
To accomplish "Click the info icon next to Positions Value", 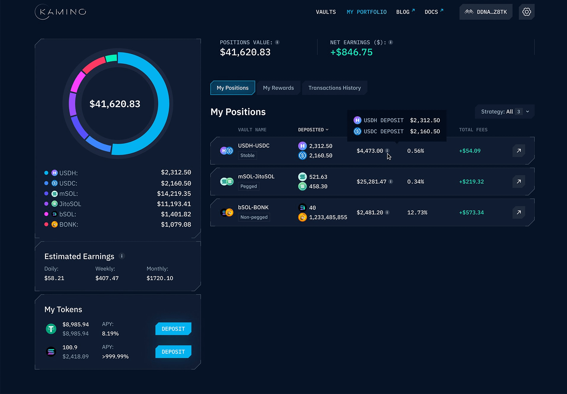I will (277, 42).
